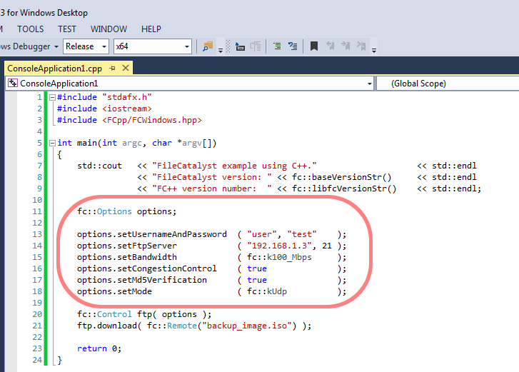Toggle a bookmark with the bookmark icon
This screenshot has height=372, width=519.
[x=313, y=46]
